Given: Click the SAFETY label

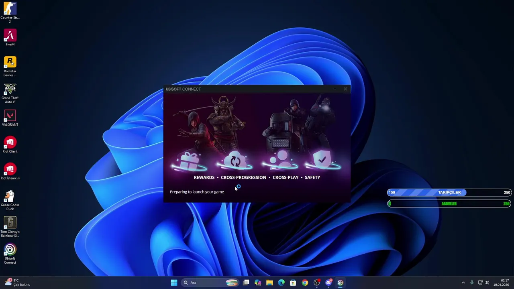Looking at the screenshot, I should click(x=312, y=177).
